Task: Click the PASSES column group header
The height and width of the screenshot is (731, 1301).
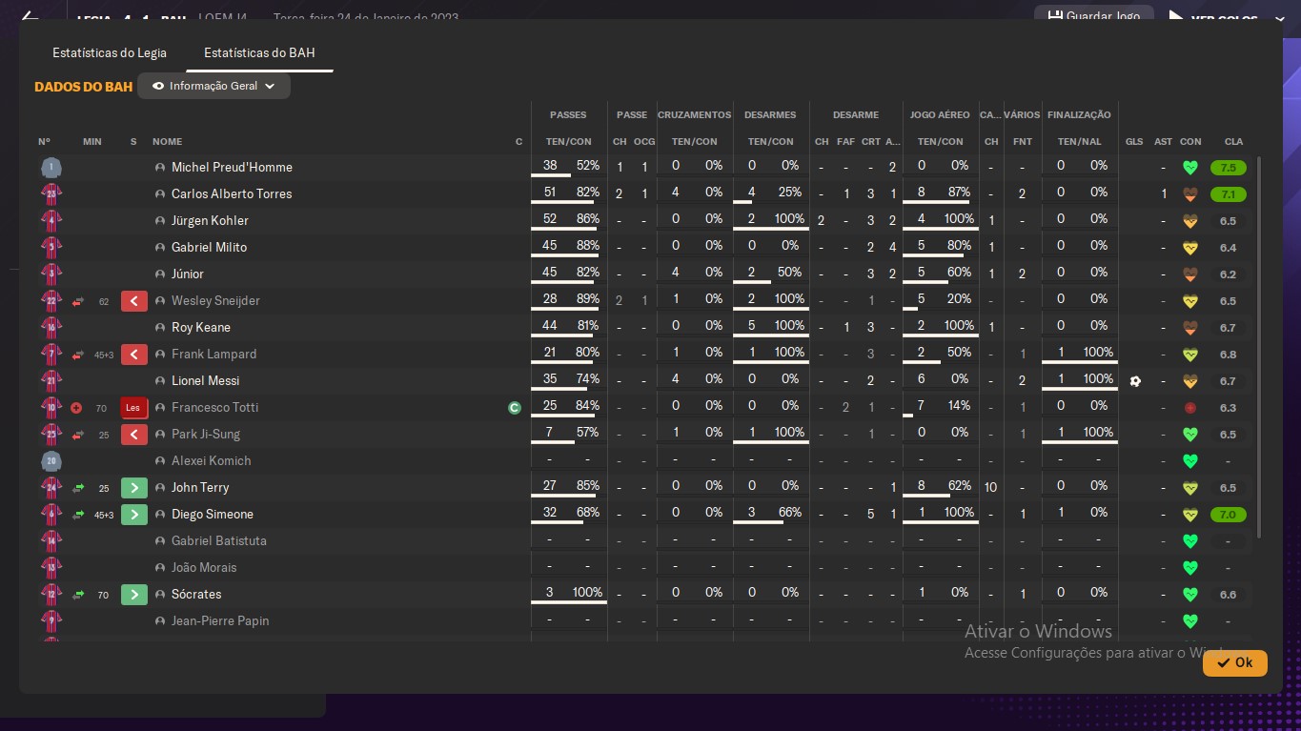Action: point(568,115)
